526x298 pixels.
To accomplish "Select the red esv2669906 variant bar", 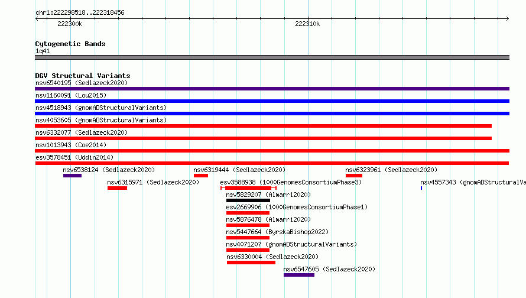I will (248, 213).
